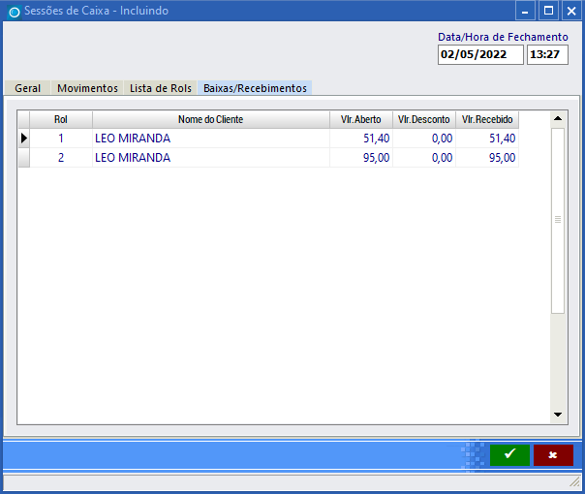Click the 51,40 Vlr.Recebido cell
Viewport: 585px width, 494px height.
point(487,139)
